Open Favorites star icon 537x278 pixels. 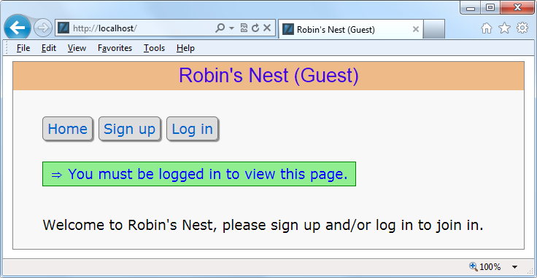504,28
